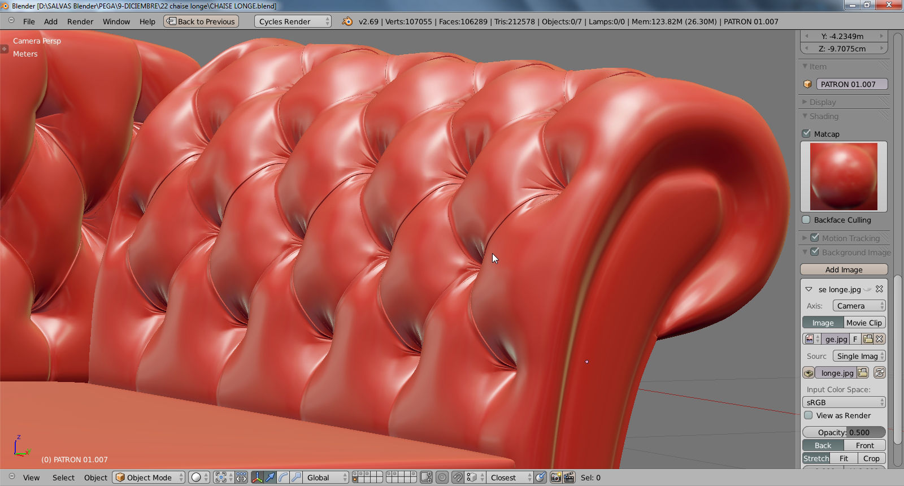Click the Back to Previous button

point(201,21)
